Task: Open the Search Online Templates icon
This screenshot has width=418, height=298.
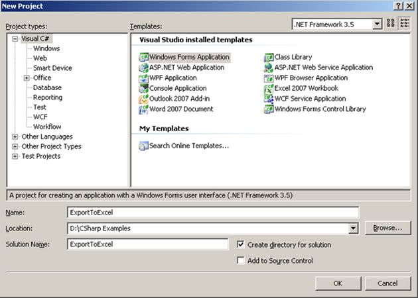Action: (x=143, y=146)
